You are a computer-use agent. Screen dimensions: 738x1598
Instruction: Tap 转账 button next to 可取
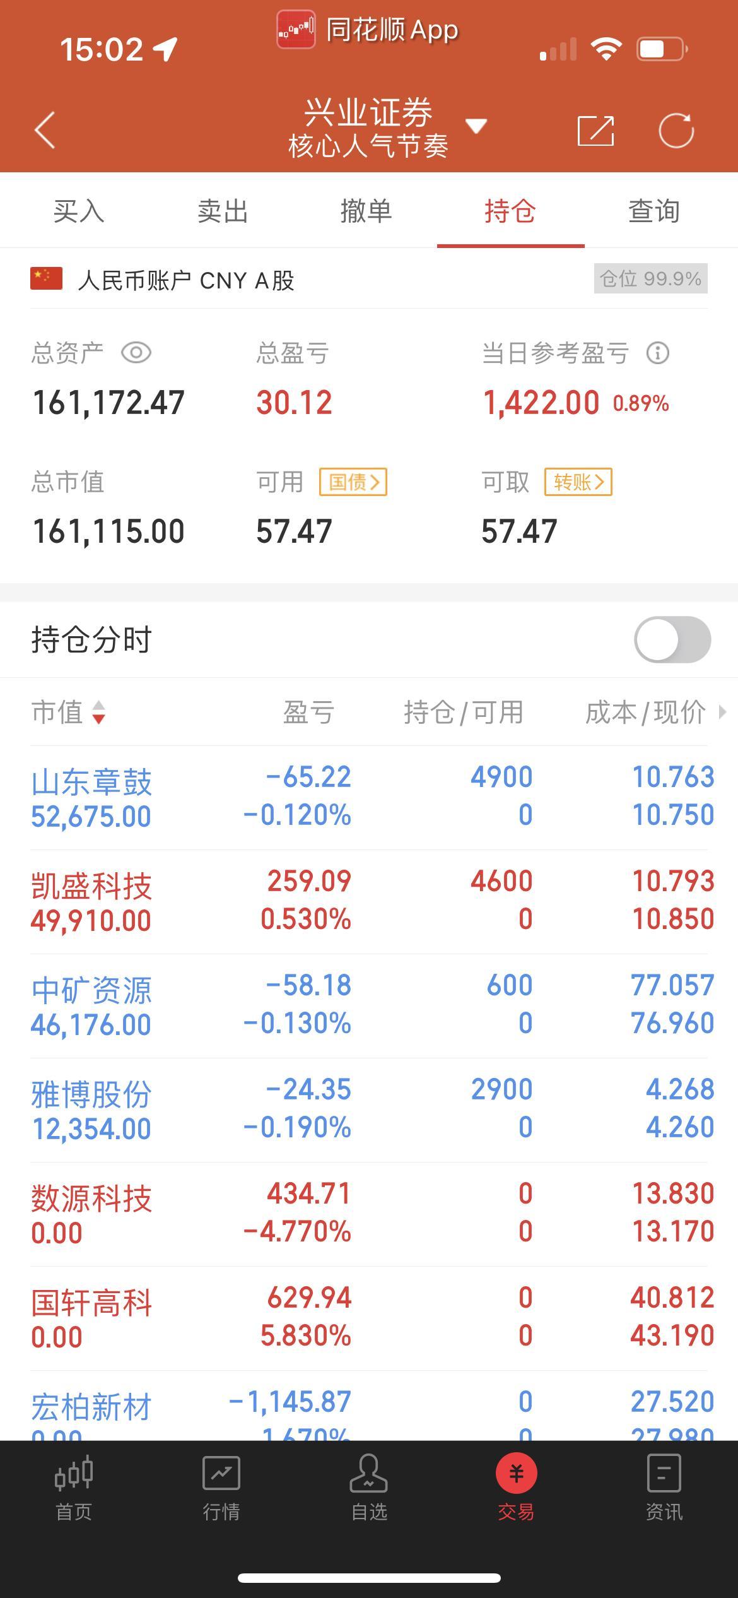tap(578, 482)
